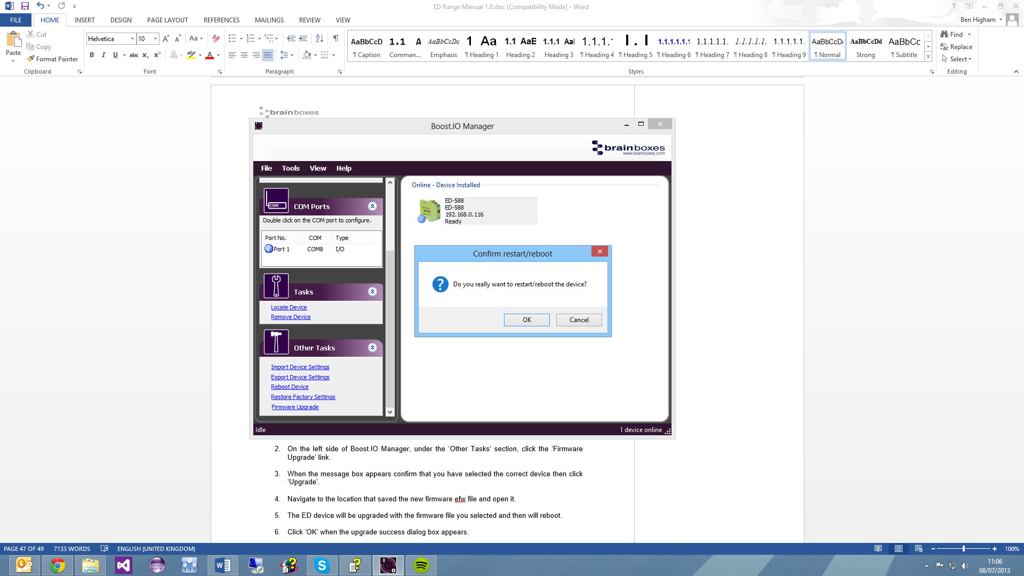This screenshot has height=576, width=1024.
Task: Apply the Heading 2 style
Action: tap(520, 47)
